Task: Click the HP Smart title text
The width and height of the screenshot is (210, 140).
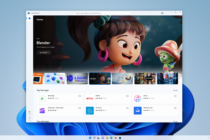Action: pyautogui.click(x=99, y=108)
